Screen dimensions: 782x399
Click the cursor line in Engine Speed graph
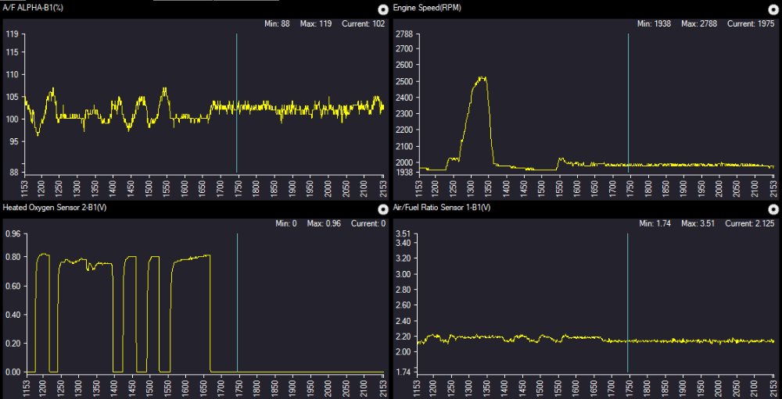click(628, 103)
